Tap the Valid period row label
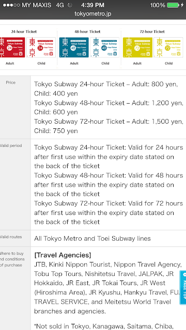 11,145
